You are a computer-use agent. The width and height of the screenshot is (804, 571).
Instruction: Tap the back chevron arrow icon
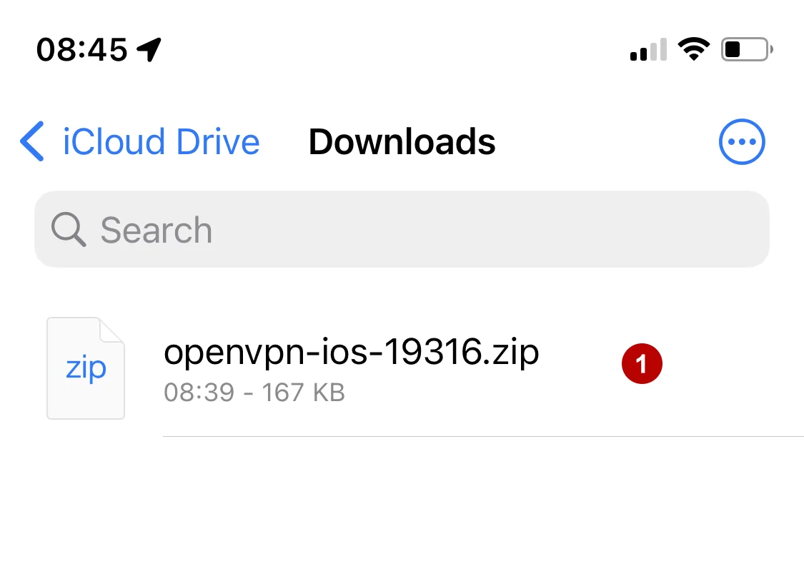pos(32,141)
